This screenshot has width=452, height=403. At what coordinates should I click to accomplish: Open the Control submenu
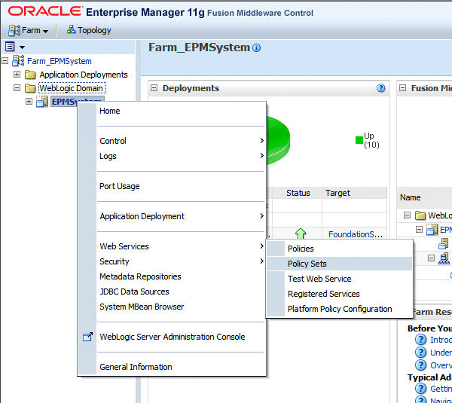point(181,141)
